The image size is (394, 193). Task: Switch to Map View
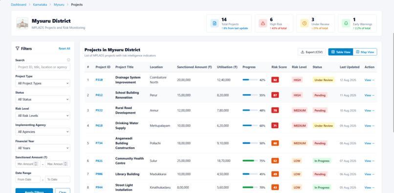point(365,52)
